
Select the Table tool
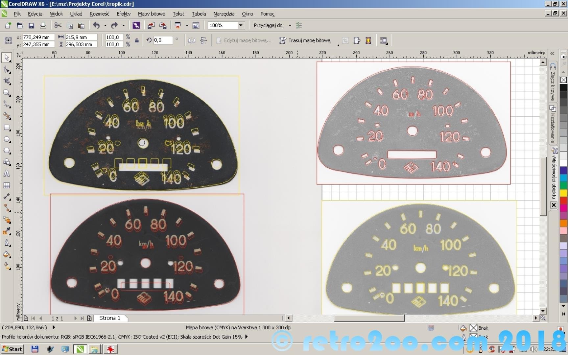[x=7, y=185]
